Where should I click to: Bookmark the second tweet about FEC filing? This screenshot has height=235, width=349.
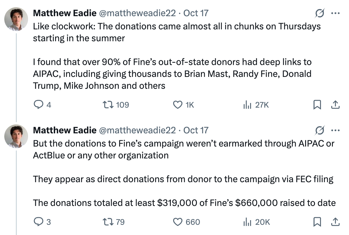point(317,222)
